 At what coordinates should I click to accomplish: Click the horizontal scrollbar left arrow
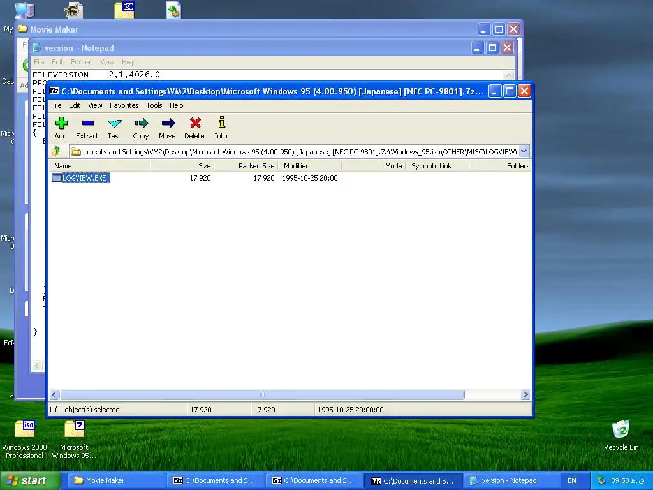pos(54,394)
